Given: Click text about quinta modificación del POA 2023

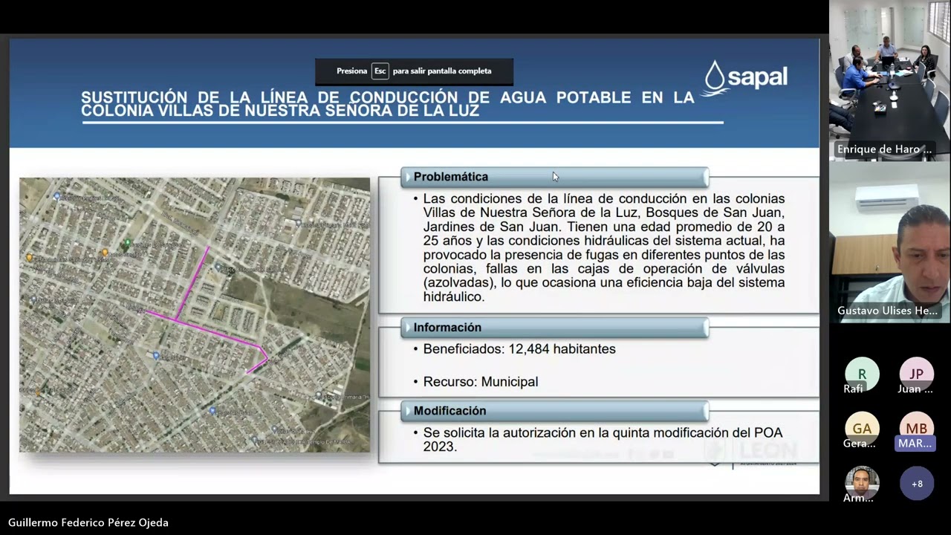Looking at the screenshot, I should pyautogui.click(x=603, y=440).
